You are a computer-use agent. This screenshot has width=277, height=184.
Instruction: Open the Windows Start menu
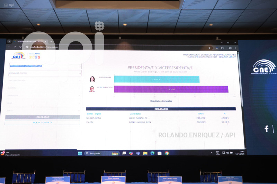80,153
